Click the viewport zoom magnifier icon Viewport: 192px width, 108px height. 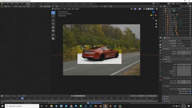[156, 21]
